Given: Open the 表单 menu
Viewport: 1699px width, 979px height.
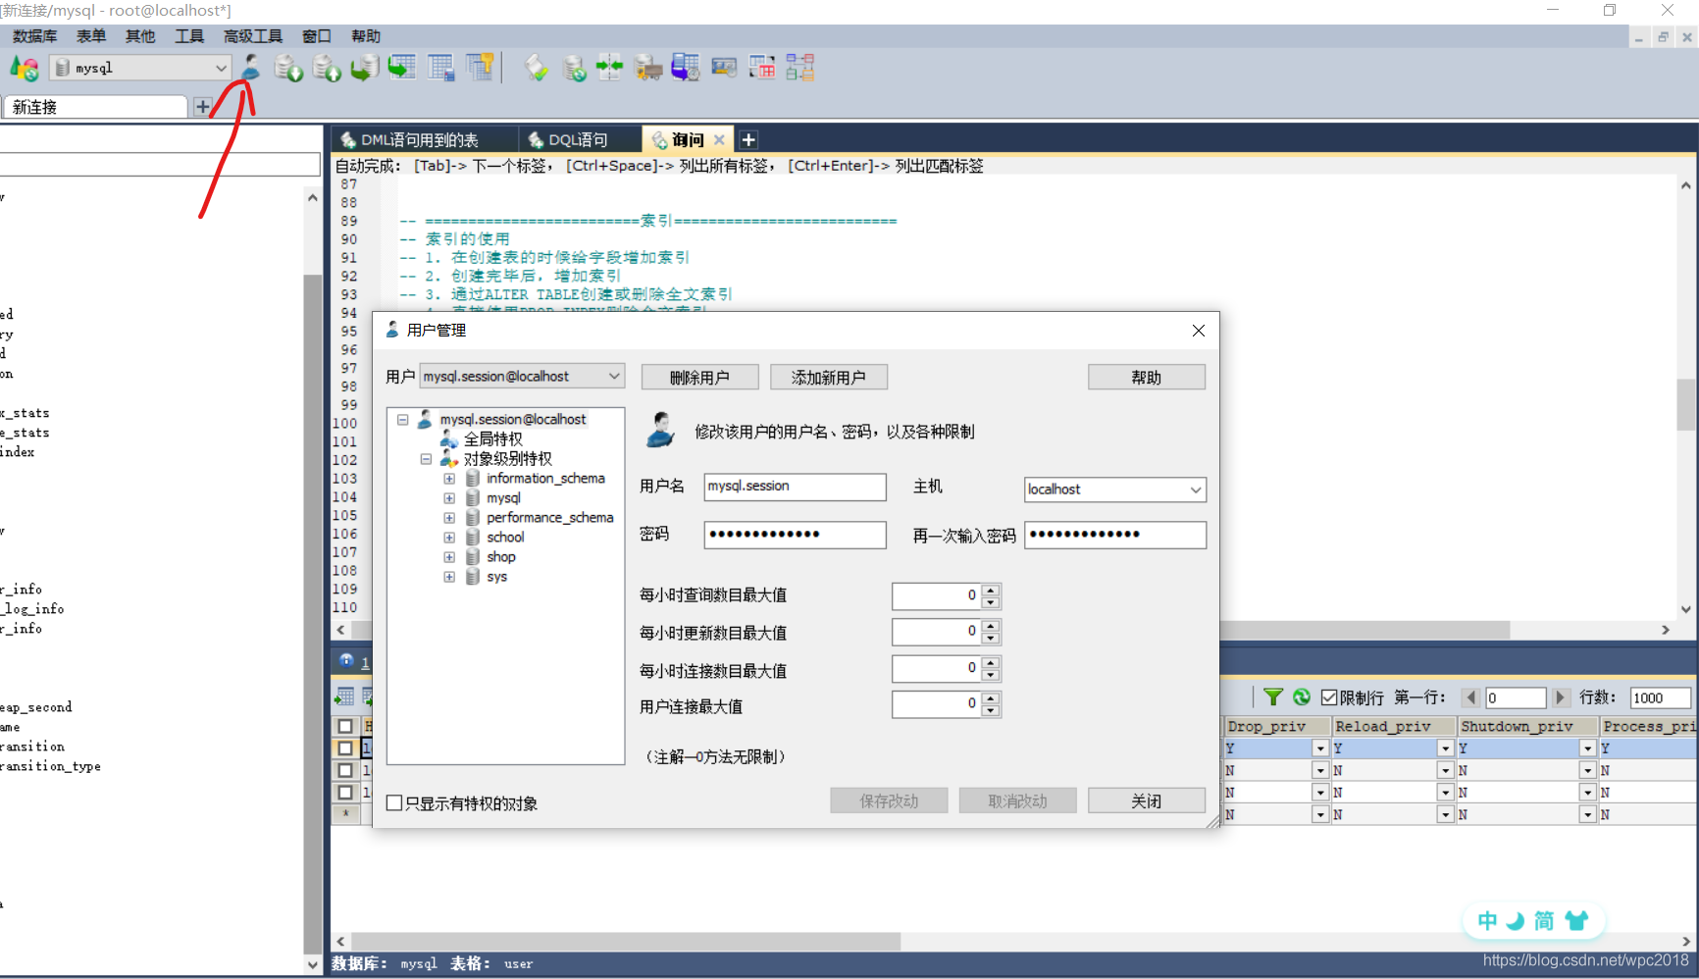Looking at the screenshot, I should [x=91, y=36].
